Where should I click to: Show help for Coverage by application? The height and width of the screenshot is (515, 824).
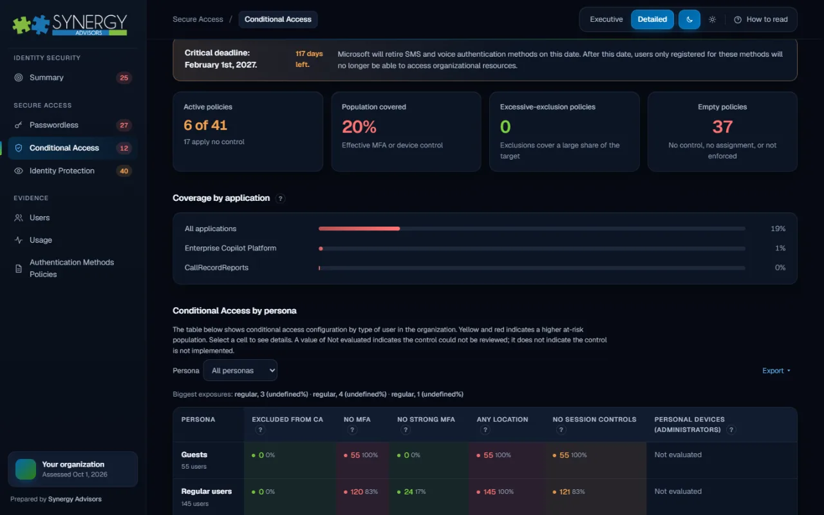(280, 198)
